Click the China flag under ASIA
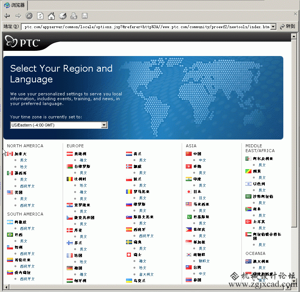The height and width of the screenshot is (292, 300). 189,154
